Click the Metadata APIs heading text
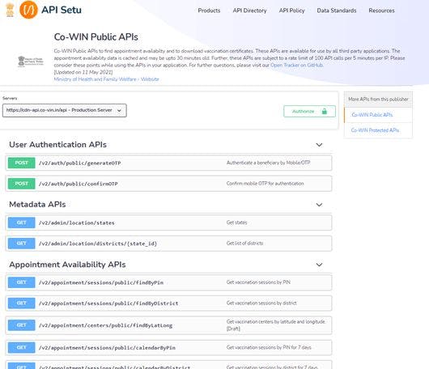 37,205
